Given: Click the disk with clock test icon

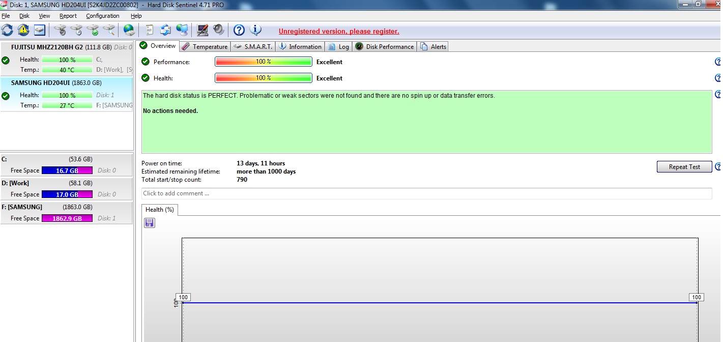Looking at the screenshot, I should tap(76, 30).
